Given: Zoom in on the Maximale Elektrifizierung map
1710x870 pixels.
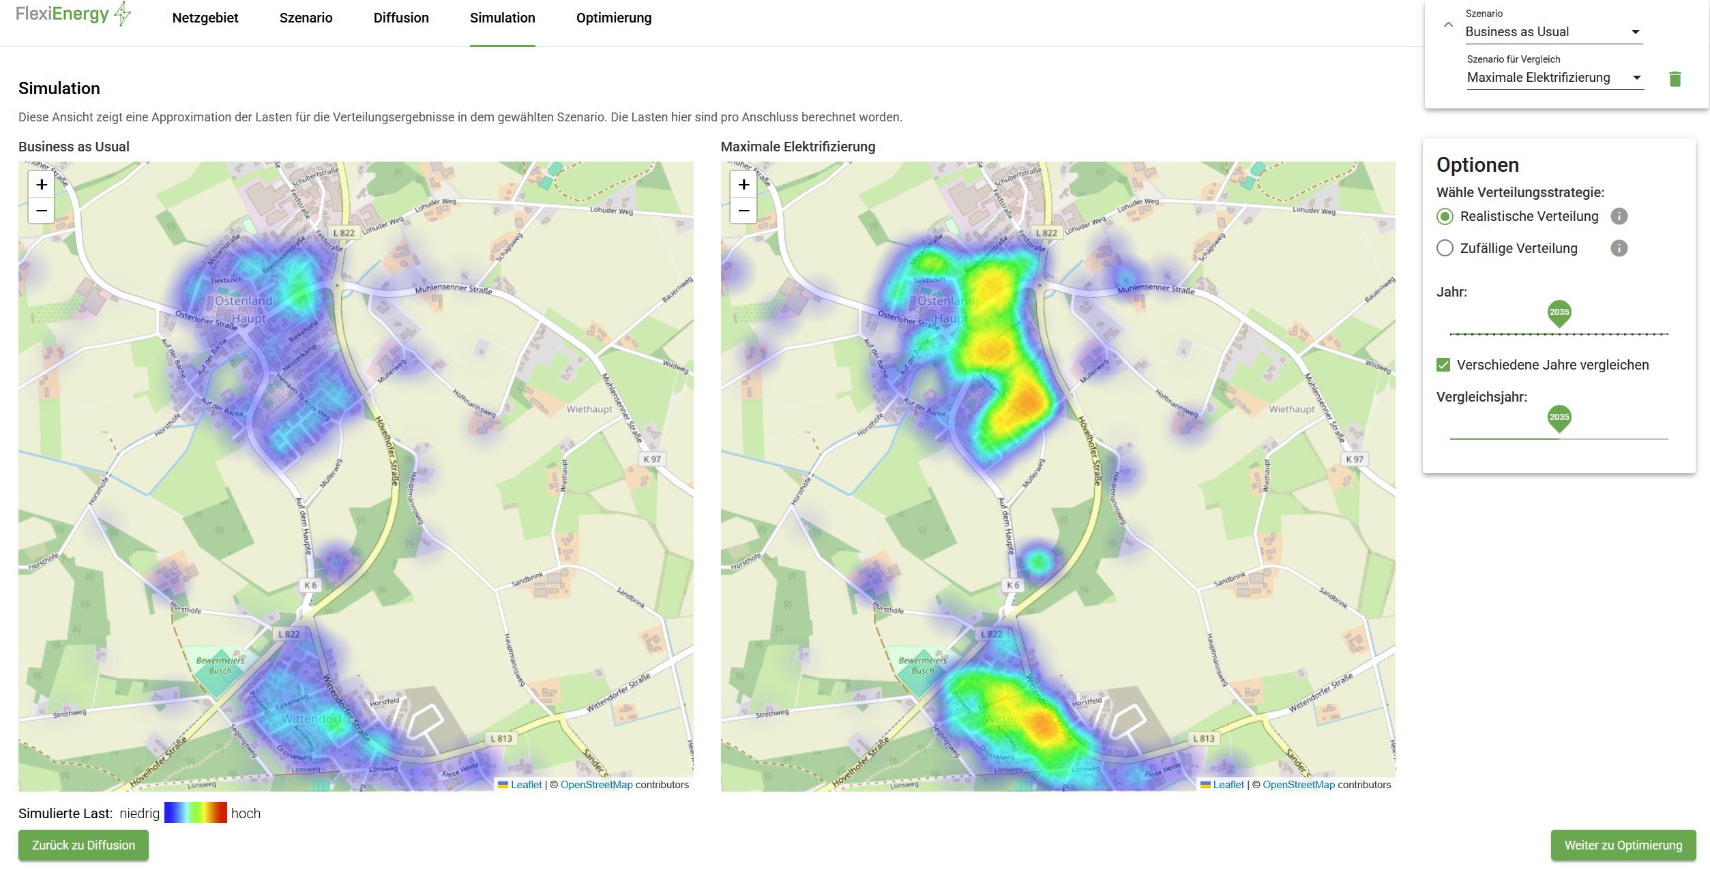Looking at the screenshot, I should 743,185.
